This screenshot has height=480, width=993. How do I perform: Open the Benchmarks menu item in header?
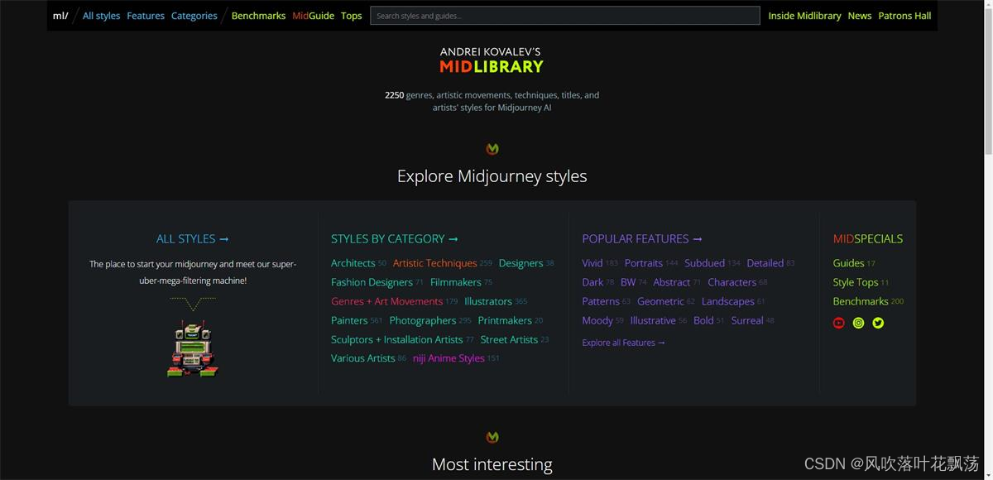[x=258, y=16]
